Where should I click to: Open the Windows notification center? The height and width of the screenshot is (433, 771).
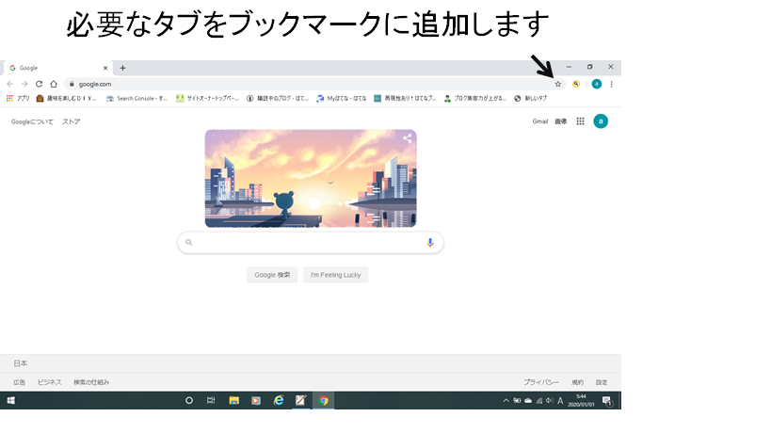click(607, 401)
